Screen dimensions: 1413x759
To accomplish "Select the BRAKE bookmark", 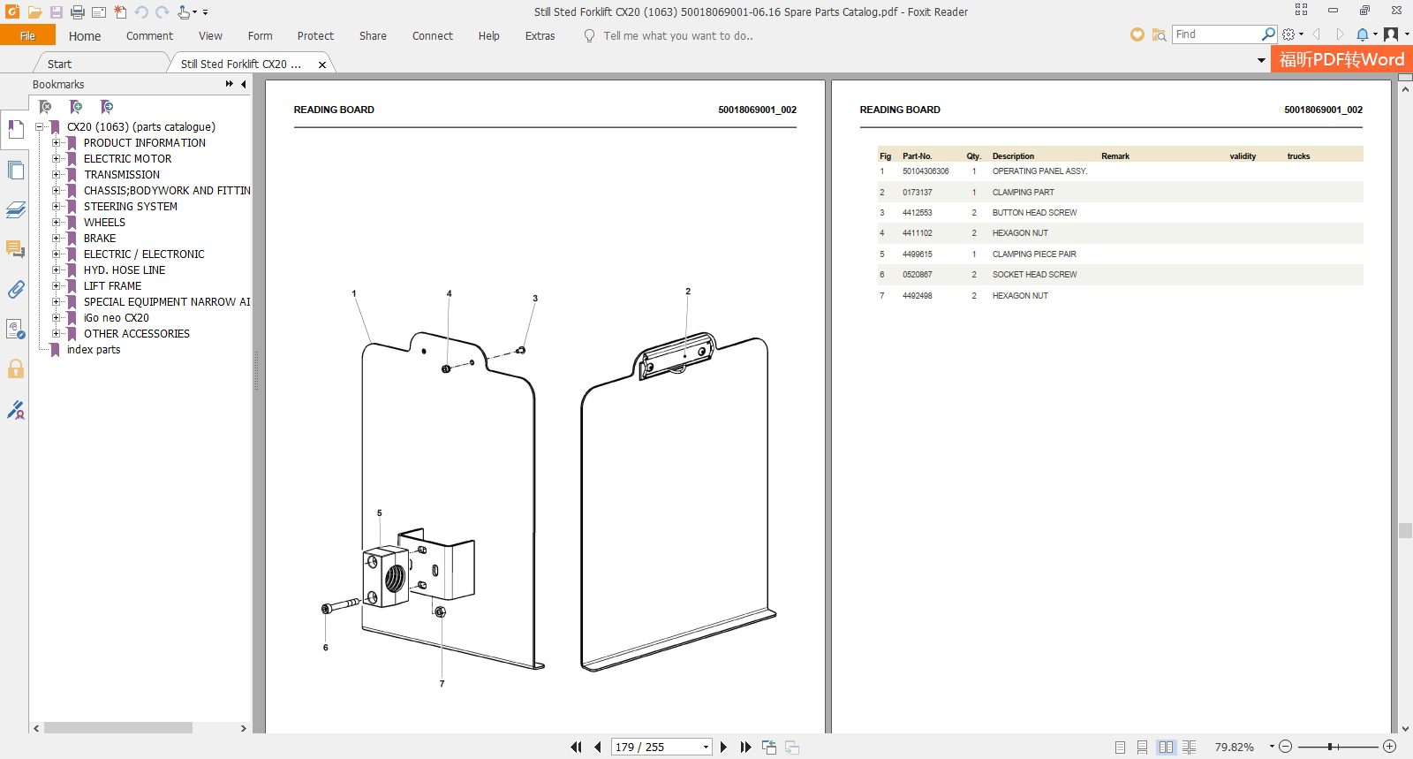I will coord(100,239).
